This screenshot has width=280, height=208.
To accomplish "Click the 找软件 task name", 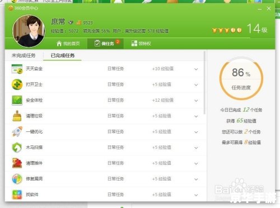I will tap(32, 195).
